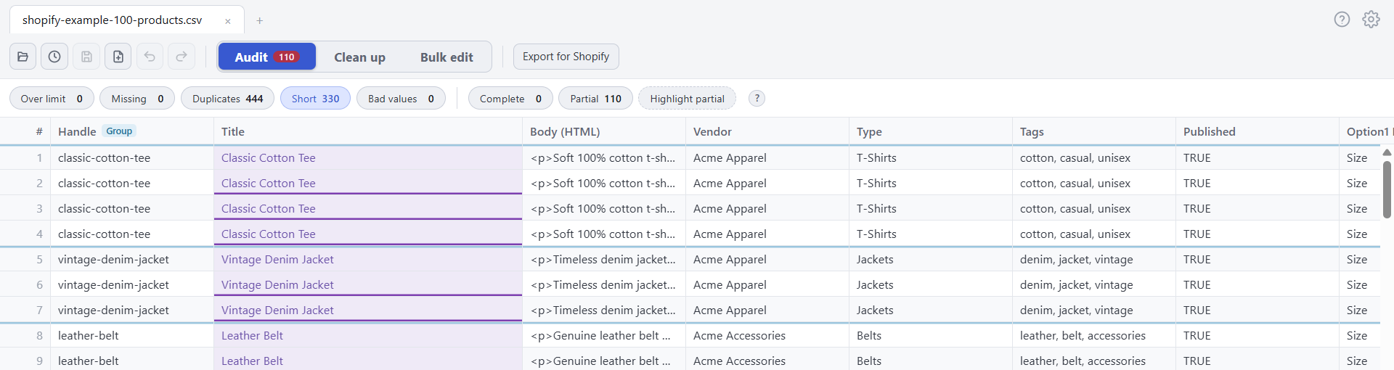Image resolution: width=1394 pixels, height=370 pixels.
Task: Redo the last change
Action: point(182,57)
